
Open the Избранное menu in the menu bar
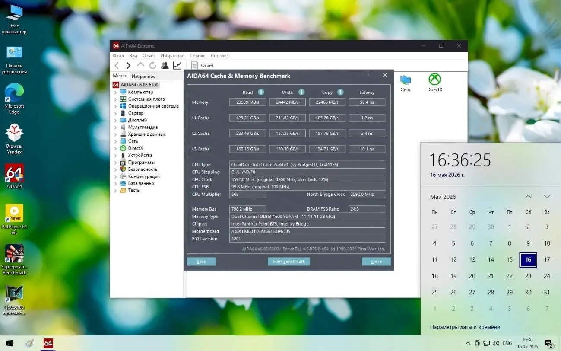pyautogui.click(x=172, y=56)
